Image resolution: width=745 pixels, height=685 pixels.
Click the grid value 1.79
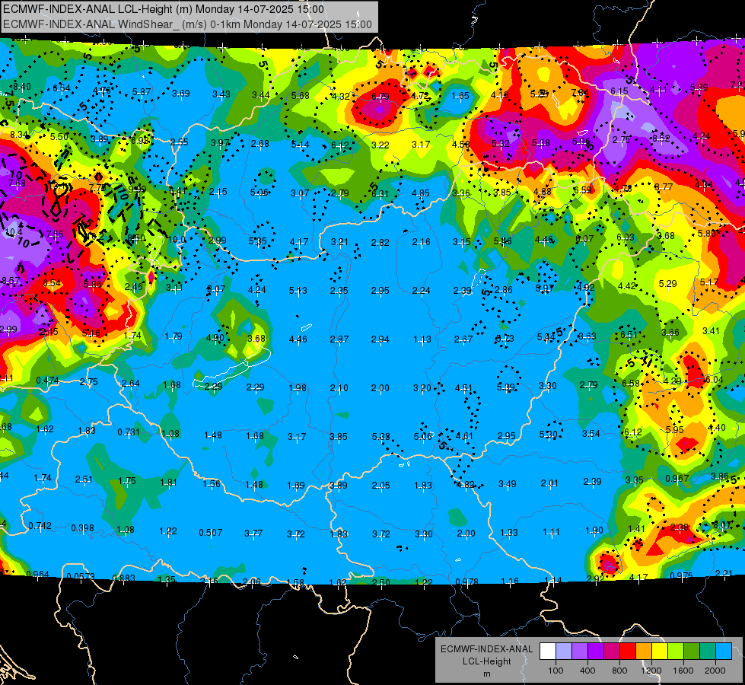point(174,336)
